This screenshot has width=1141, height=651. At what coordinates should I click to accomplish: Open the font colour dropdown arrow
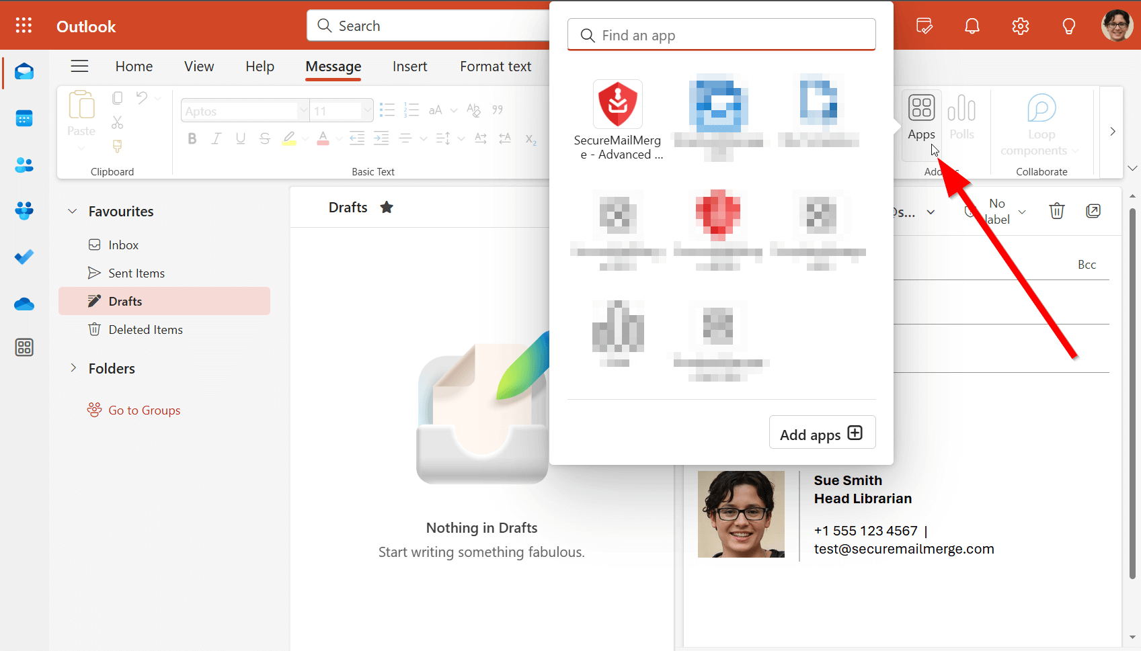pyautogui.click(x=338, y=138)
